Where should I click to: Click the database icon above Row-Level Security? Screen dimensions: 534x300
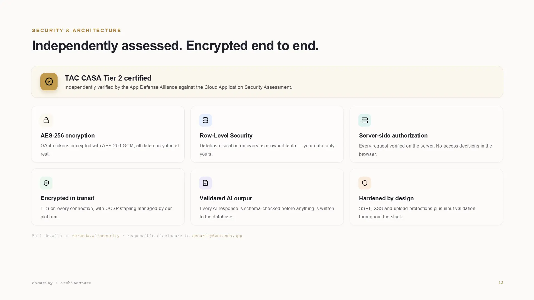coord(205,120)
